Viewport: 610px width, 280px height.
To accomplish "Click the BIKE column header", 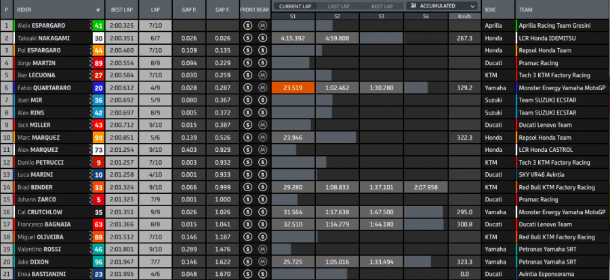I will click(498, 9).
